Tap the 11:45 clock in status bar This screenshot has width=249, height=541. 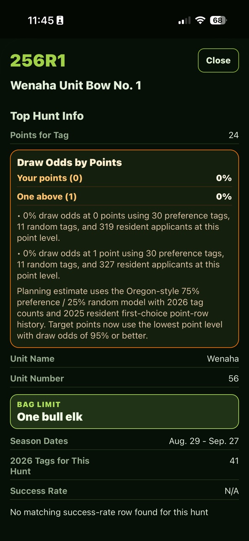(x=41, y=21)
